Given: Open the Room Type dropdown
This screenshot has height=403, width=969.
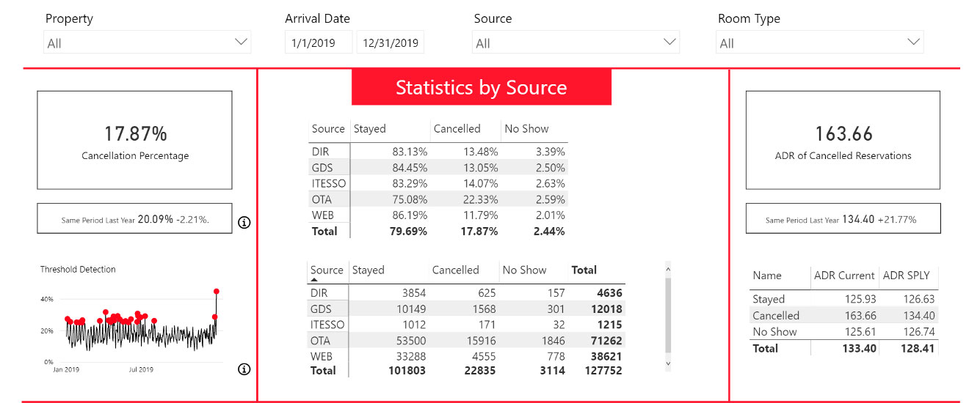Looking at the screenshot, I should pyautogui.click(x=819, y=42).
